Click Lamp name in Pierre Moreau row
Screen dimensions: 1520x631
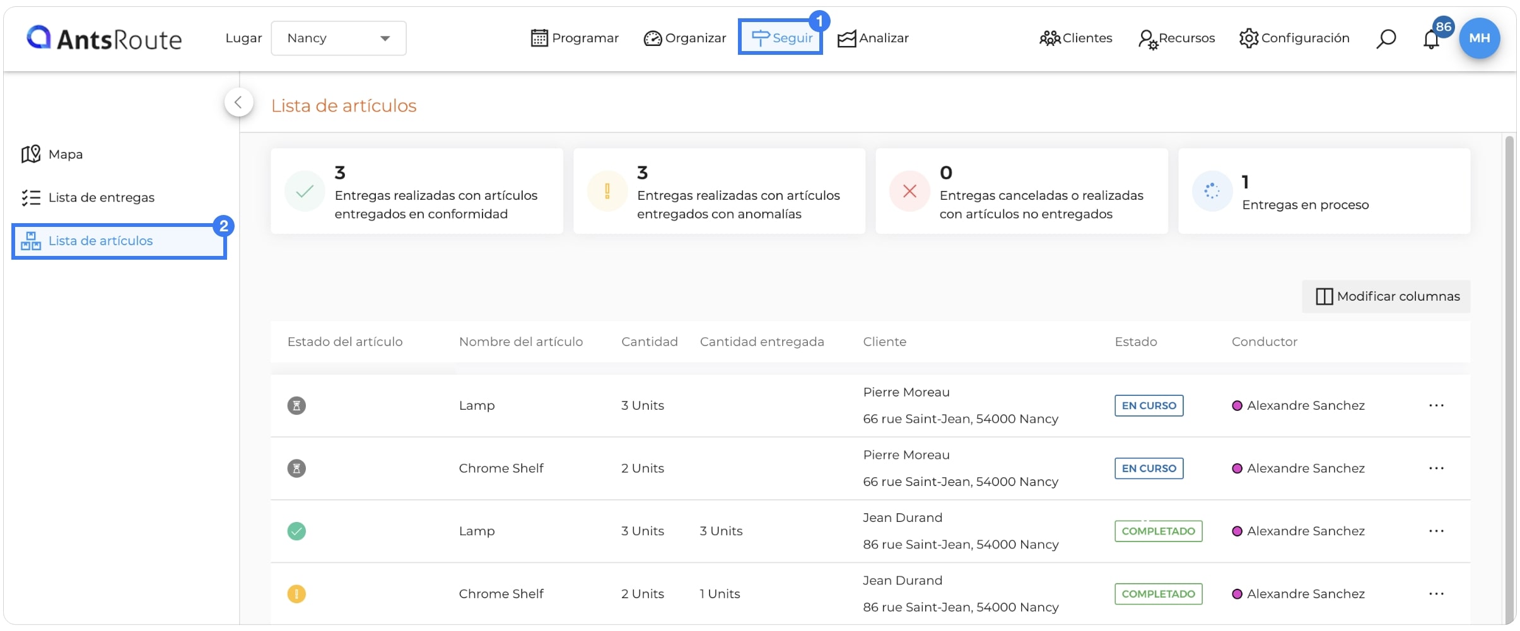point(477,405)
